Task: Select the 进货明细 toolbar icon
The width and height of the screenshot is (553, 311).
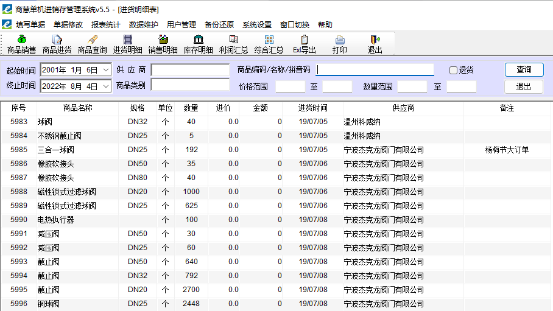Action: coord(127,44)
